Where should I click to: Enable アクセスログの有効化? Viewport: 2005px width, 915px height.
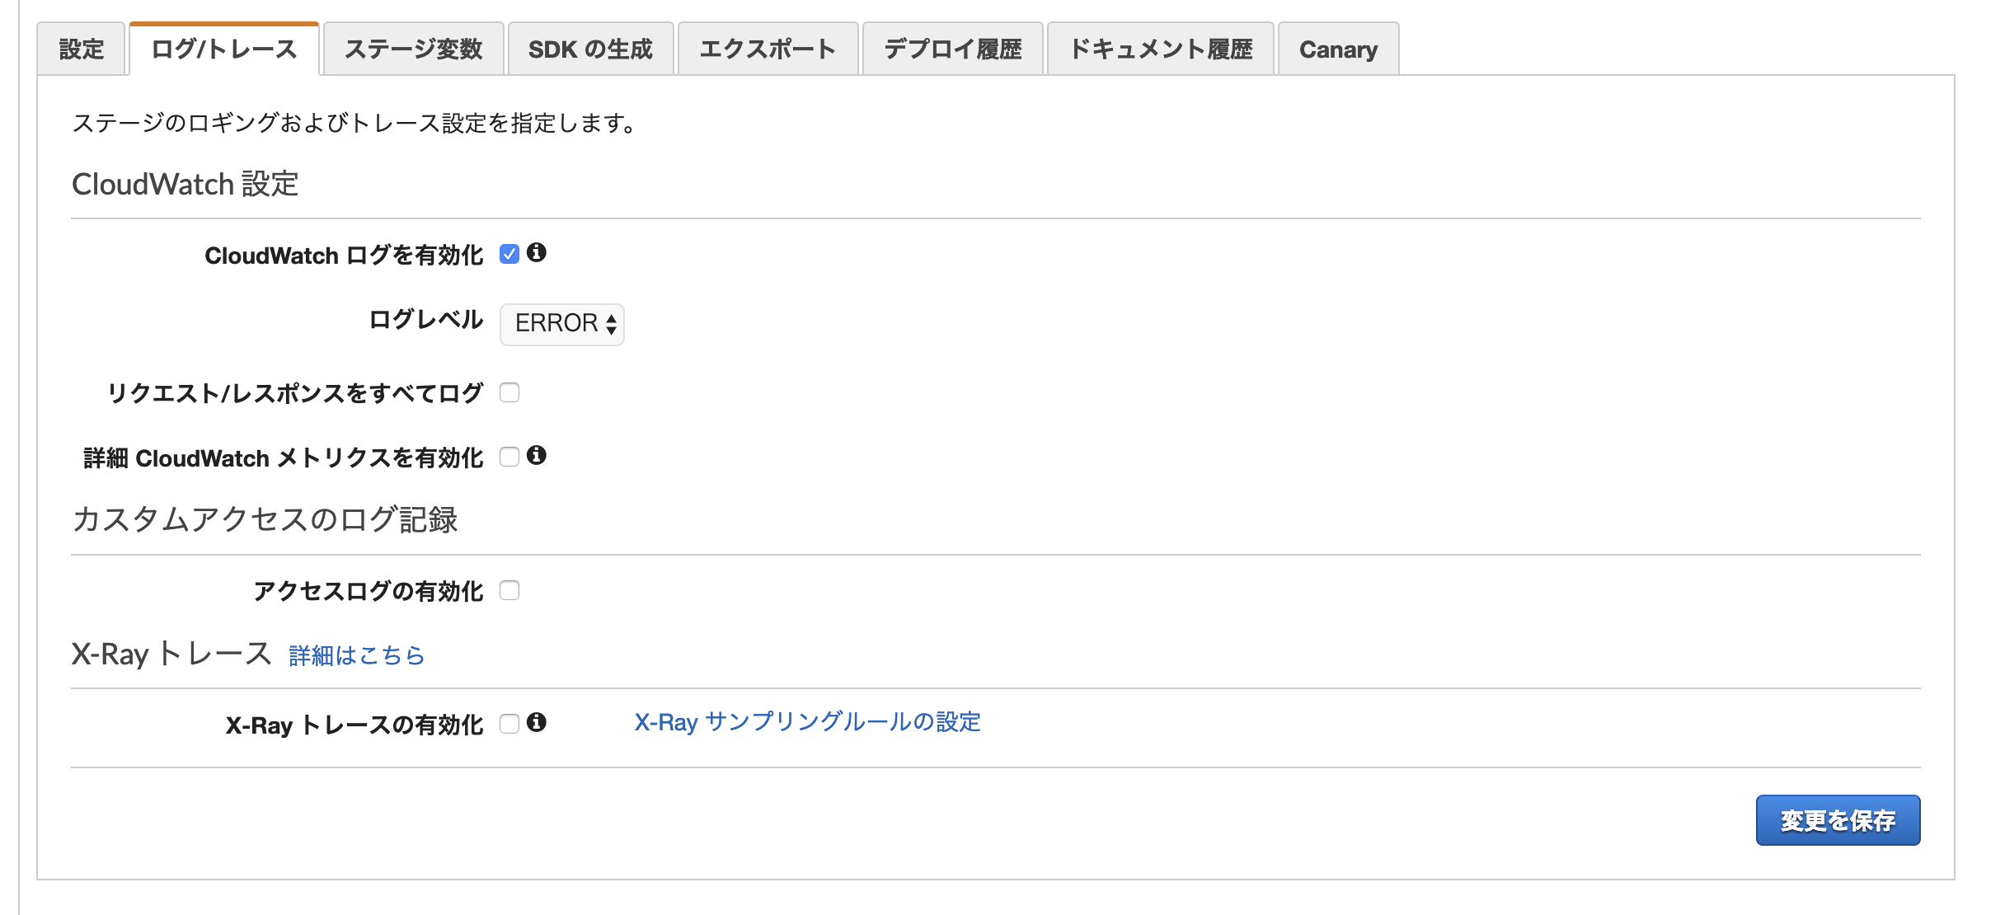(509, 589)
